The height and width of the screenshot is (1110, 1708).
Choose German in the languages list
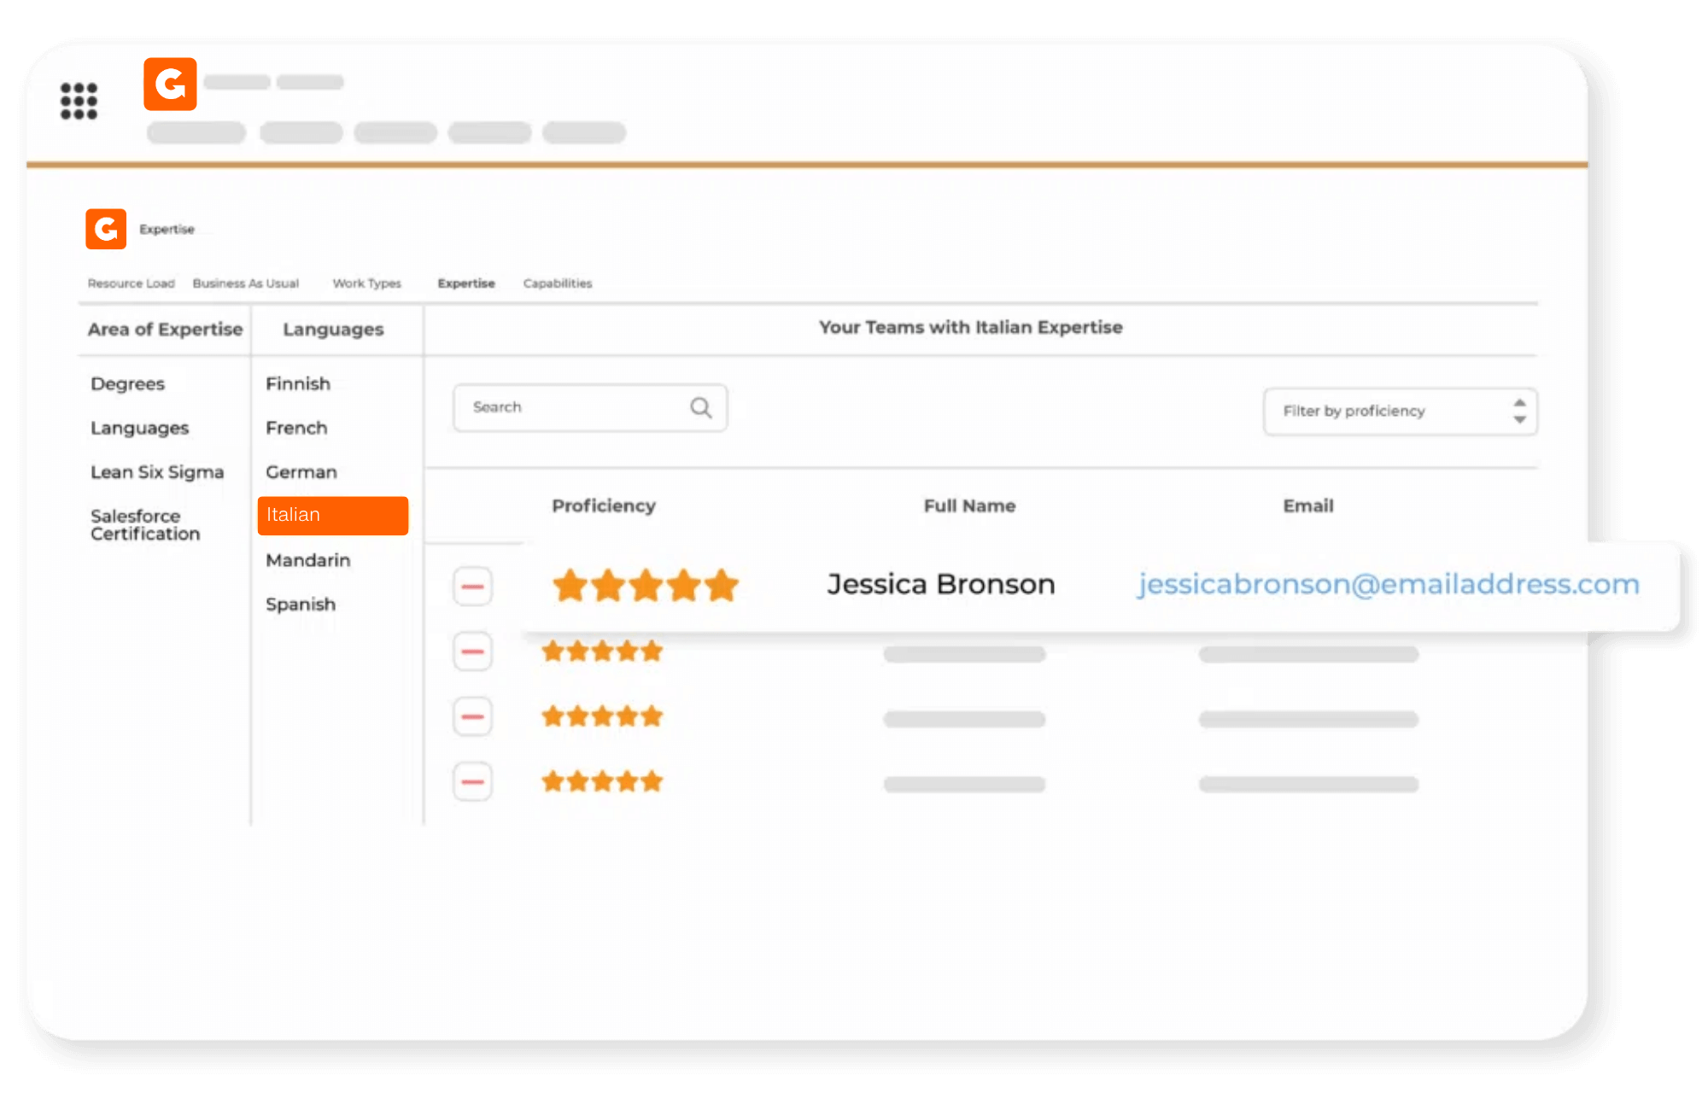click(x=301, y=472)
